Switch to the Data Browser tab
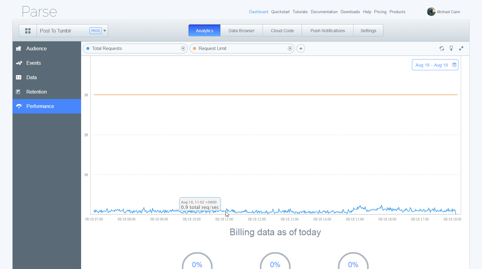 pos(241,31)
